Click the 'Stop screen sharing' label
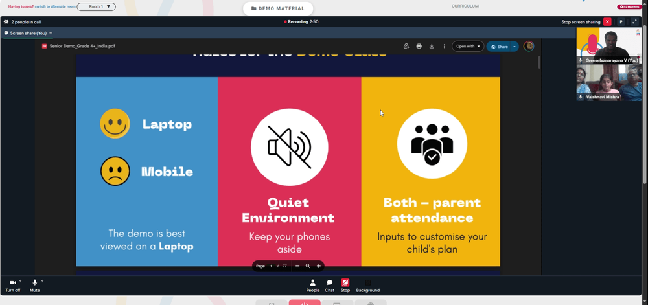The image size is (648, 305). click(x=581, y=22)
